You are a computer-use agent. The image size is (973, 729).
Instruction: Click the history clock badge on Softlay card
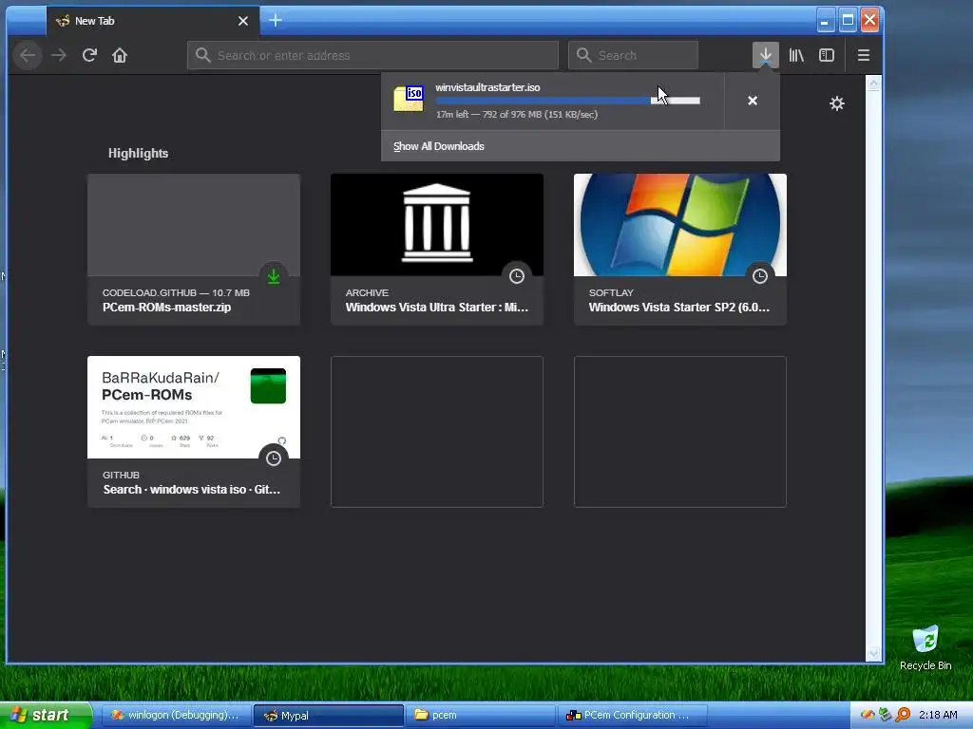click(x=759, y=276)
